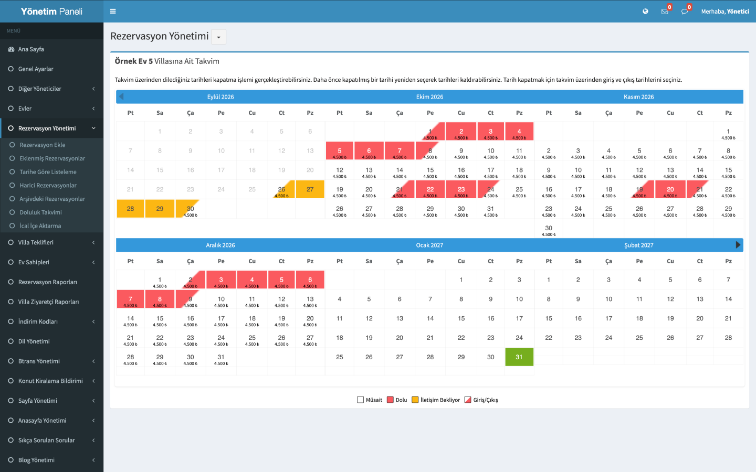Open the mail envelope notifications icon
Screen dimensions: 756x472
pos(665,11)
